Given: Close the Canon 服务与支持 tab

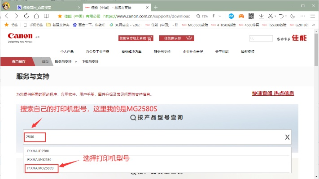Looking at the screenshot, I should (x=147, y=8).
